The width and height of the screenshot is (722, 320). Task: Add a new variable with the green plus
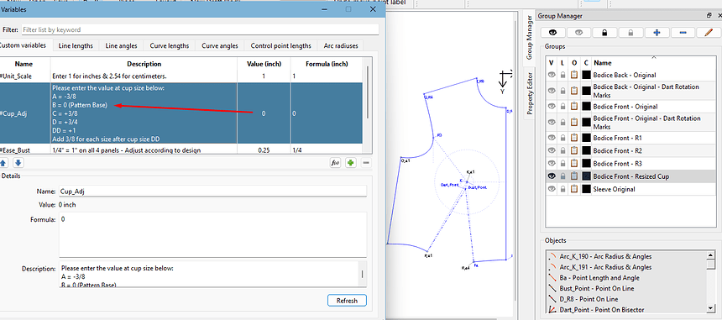click(351, 163)
